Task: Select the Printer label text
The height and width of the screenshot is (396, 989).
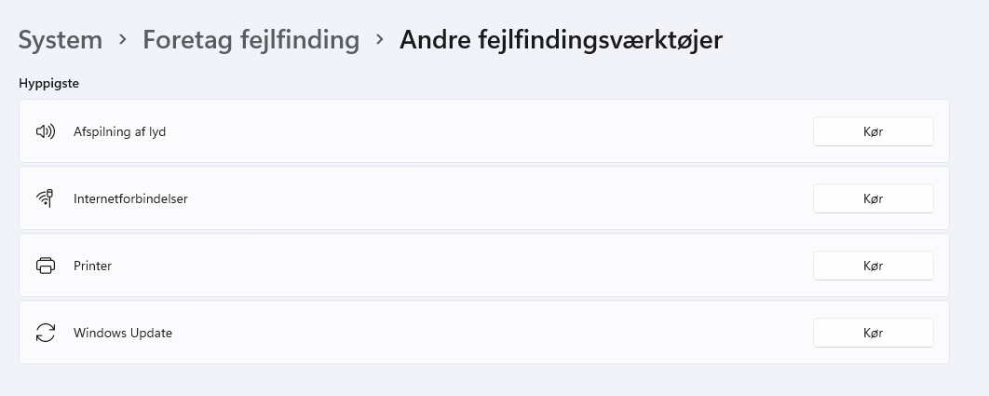Action: 92,266
